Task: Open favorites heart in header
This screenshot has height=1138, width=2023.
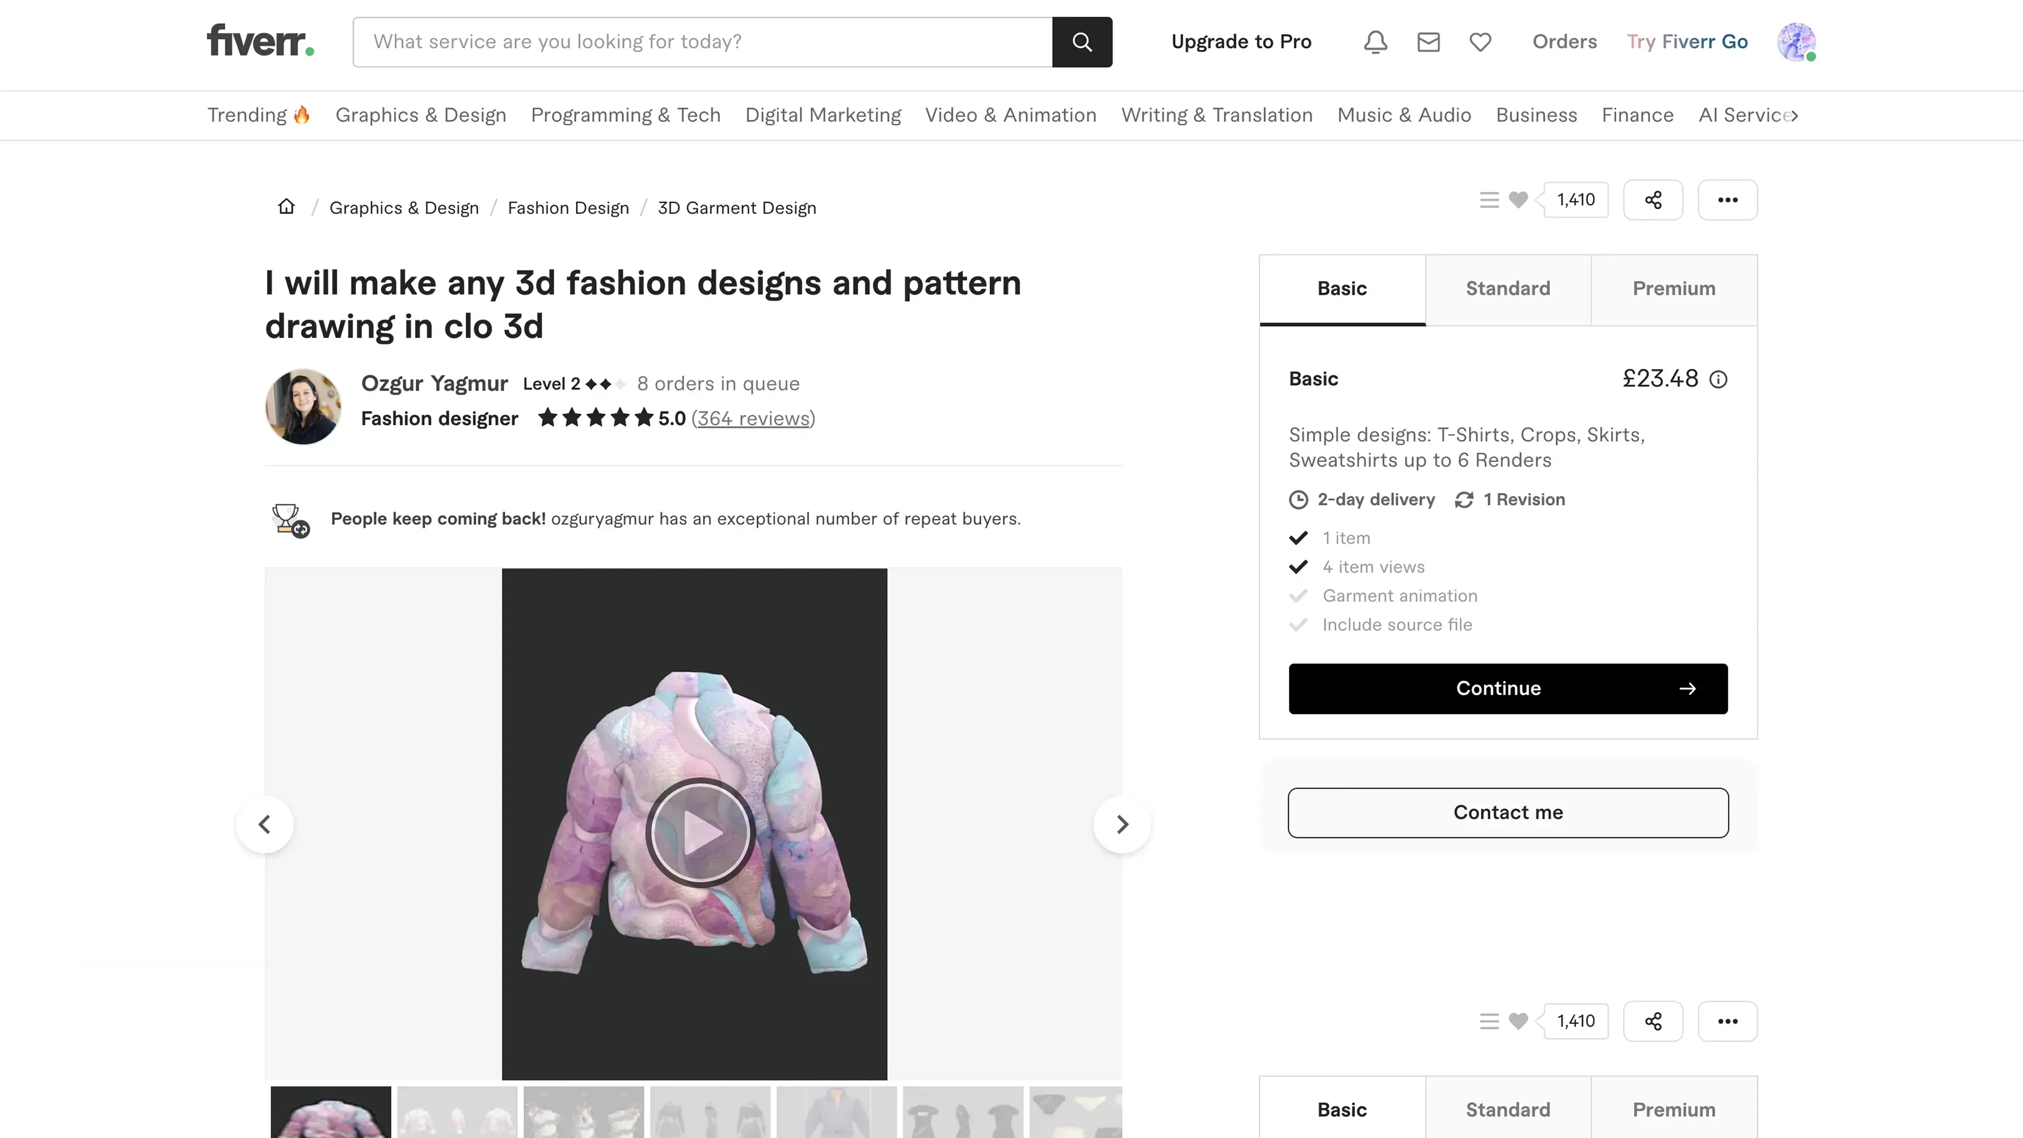Action: (1479, 42)
